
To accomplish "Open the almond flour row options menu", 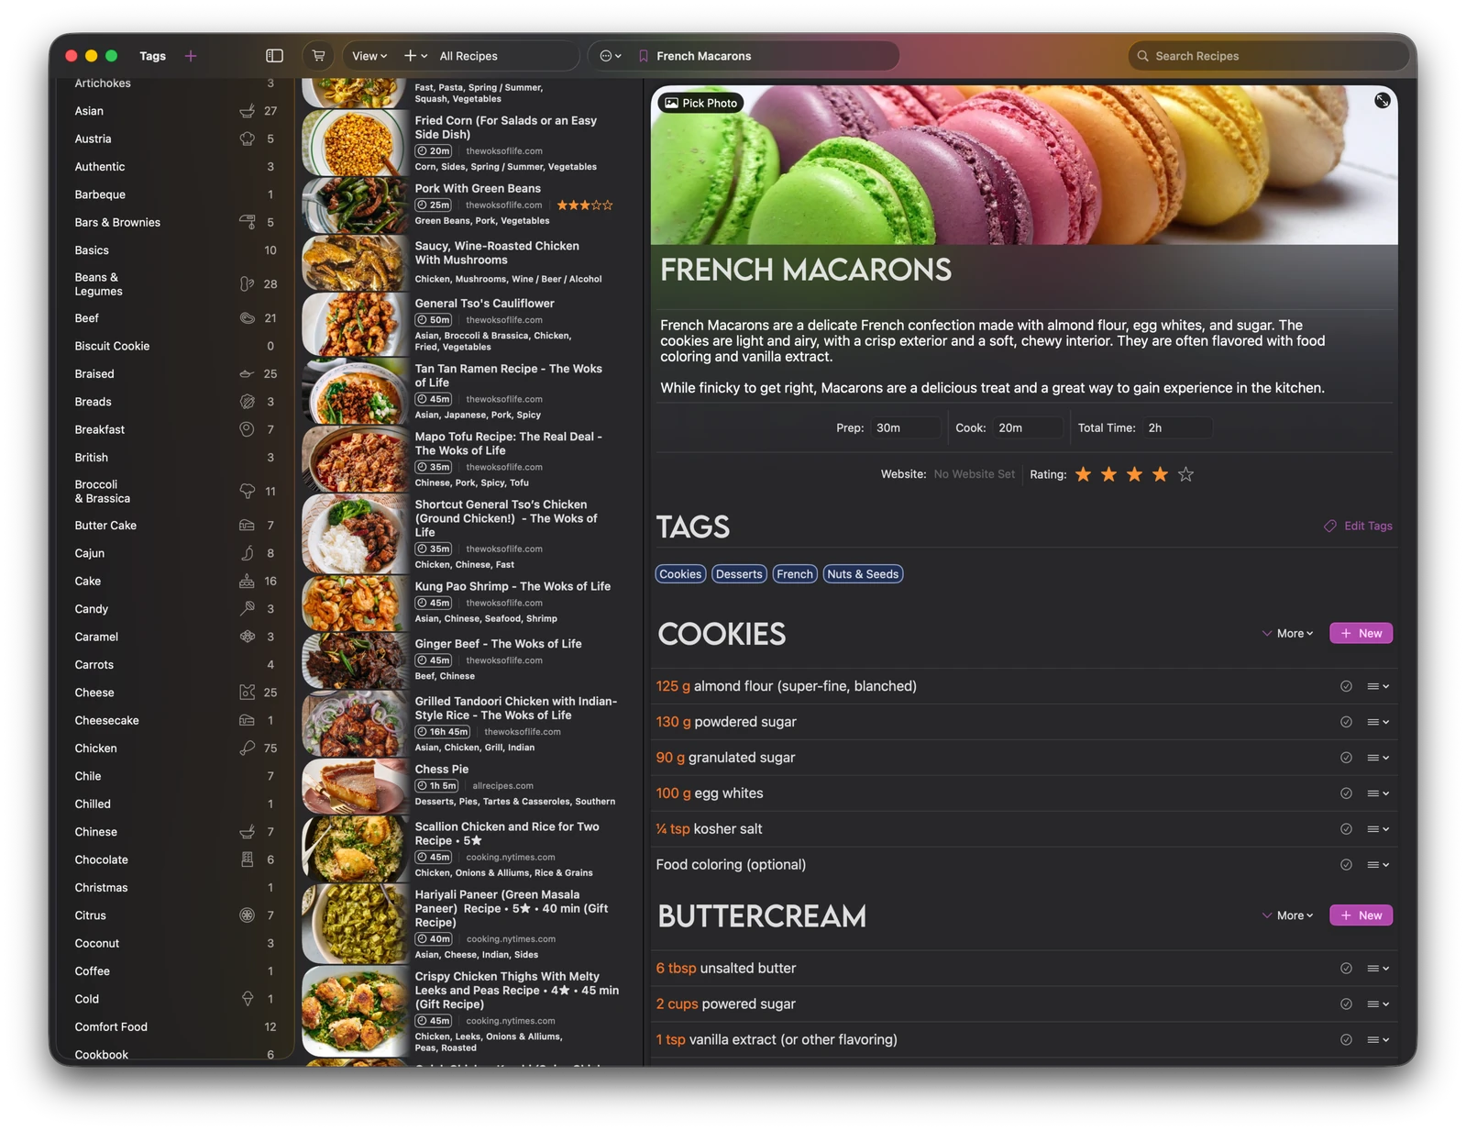I will point(1378,686).
